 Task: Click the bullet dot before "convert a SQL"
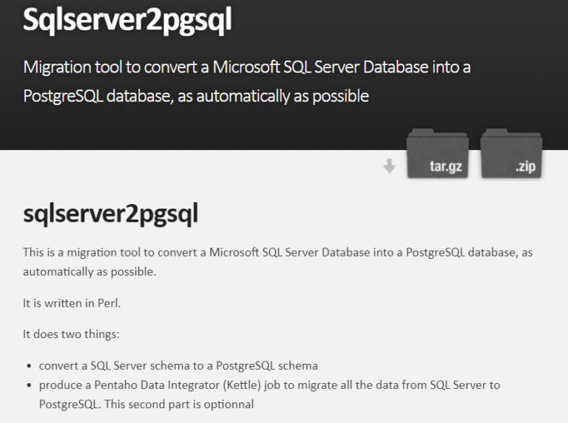(30, 366)
